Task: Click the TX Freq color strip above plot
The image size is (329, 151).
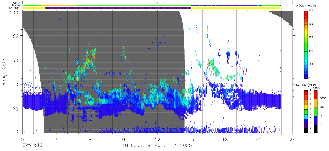Action: (x=152, y=8)
